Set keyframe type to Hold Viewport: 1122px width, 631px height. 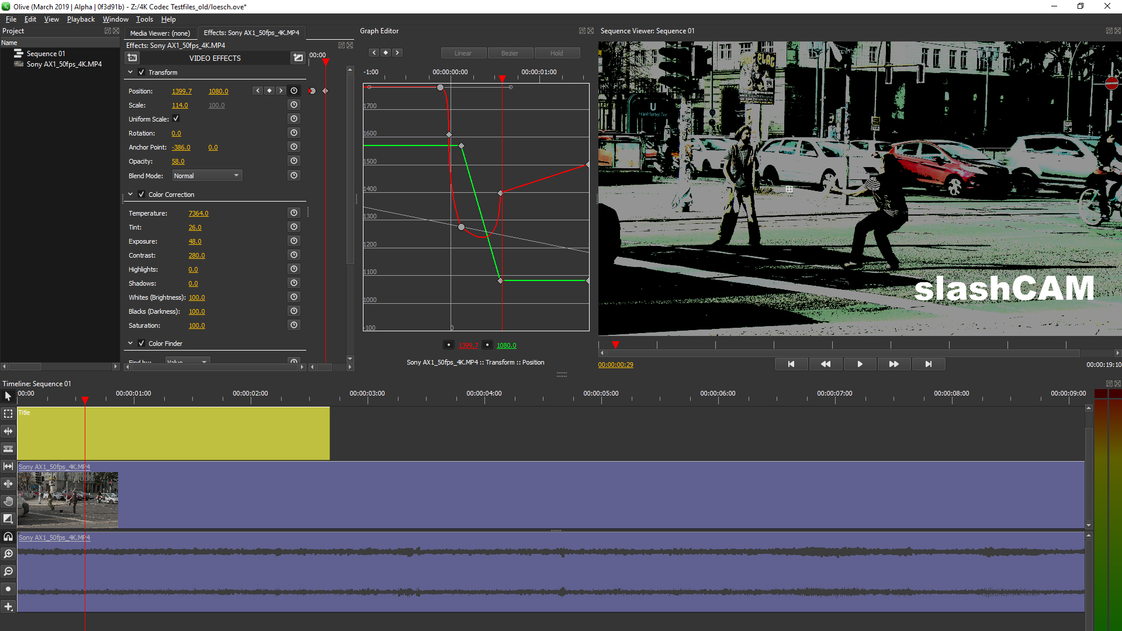pyautogui.click(x=557, y=53)
